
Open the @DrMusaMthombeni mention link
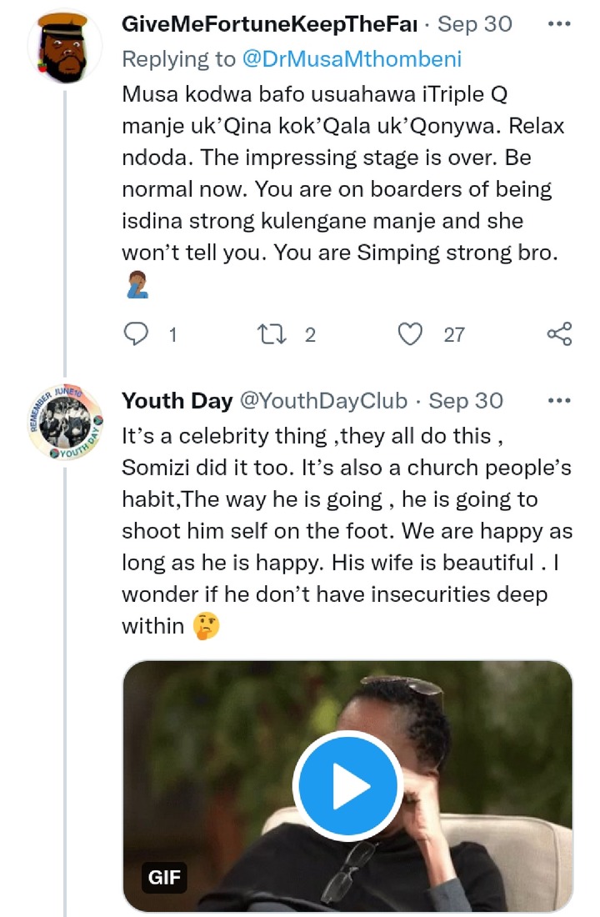[x=352, y=59]
